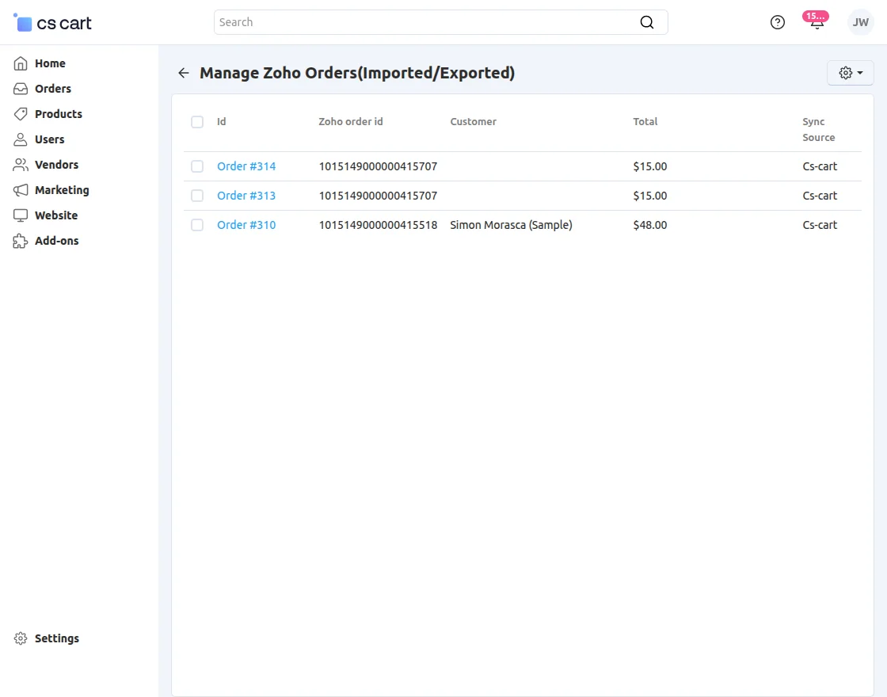Select Marketing in the sidebar

pos(61,190)
